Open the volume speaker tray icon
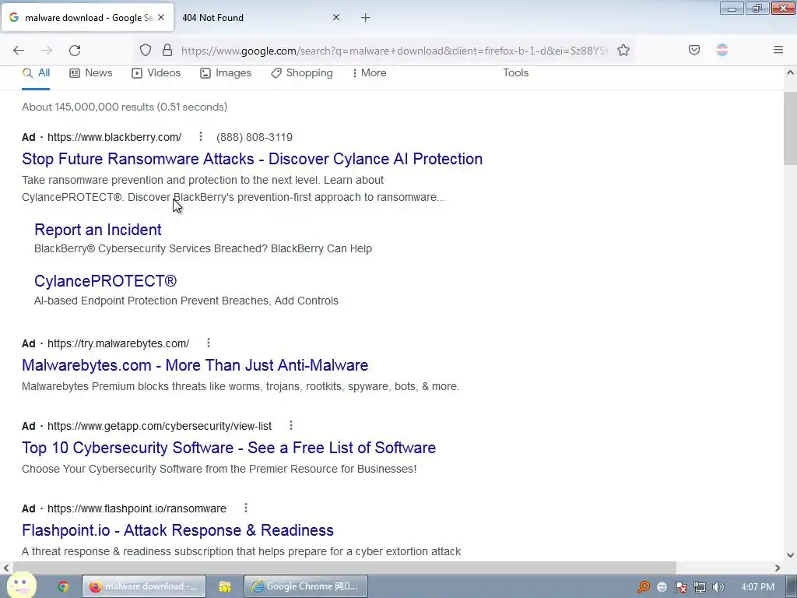The width and height of the screenshot is (797, 598). coord(718,587)
